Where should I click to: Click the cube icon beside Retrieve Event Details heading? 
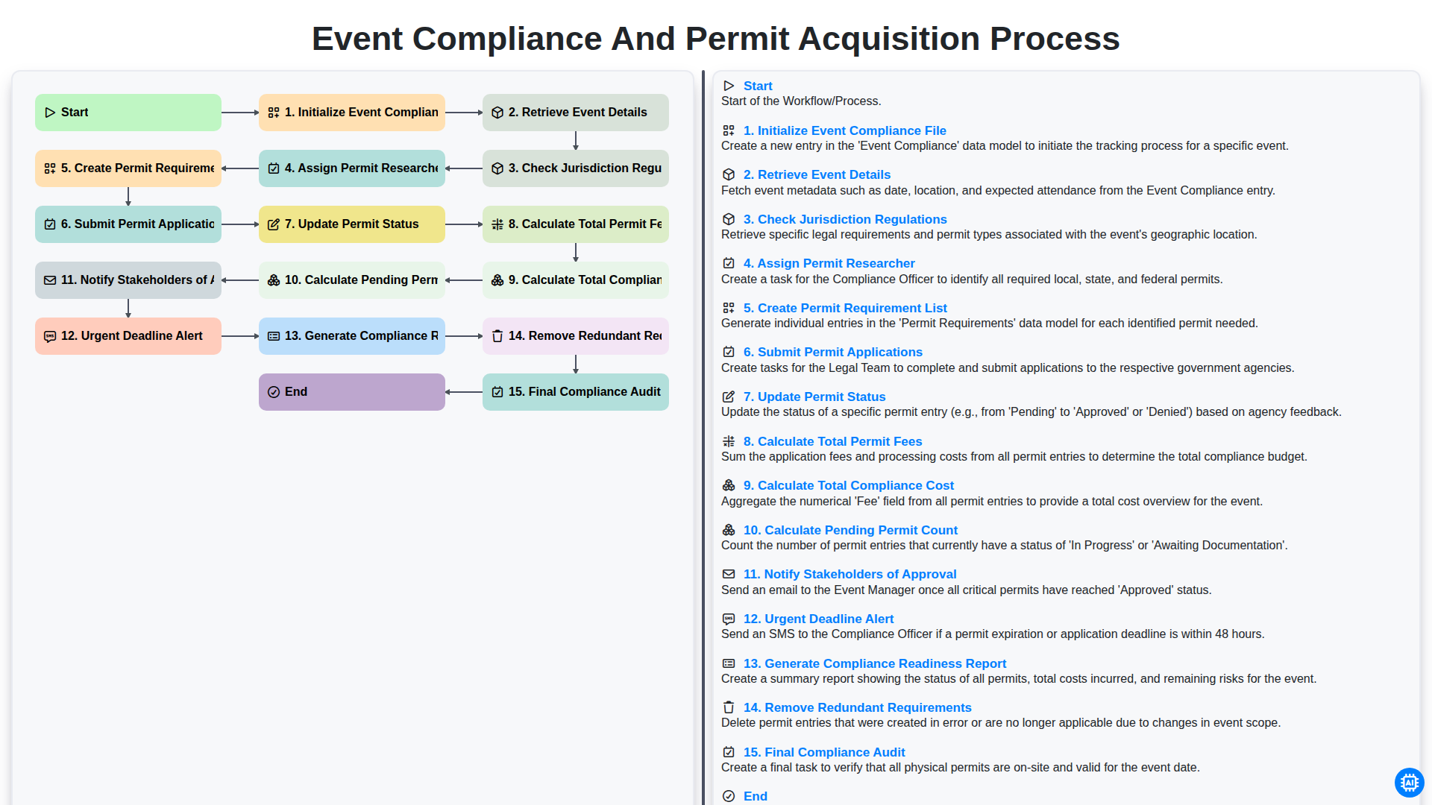click(x=729, y=174)
